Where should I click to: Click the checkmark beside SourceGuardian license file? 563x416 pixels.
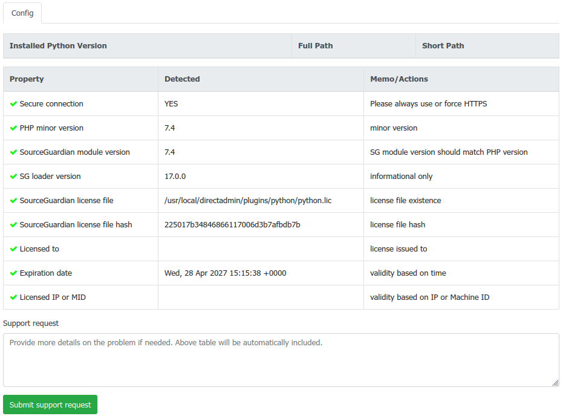[13, 201]
